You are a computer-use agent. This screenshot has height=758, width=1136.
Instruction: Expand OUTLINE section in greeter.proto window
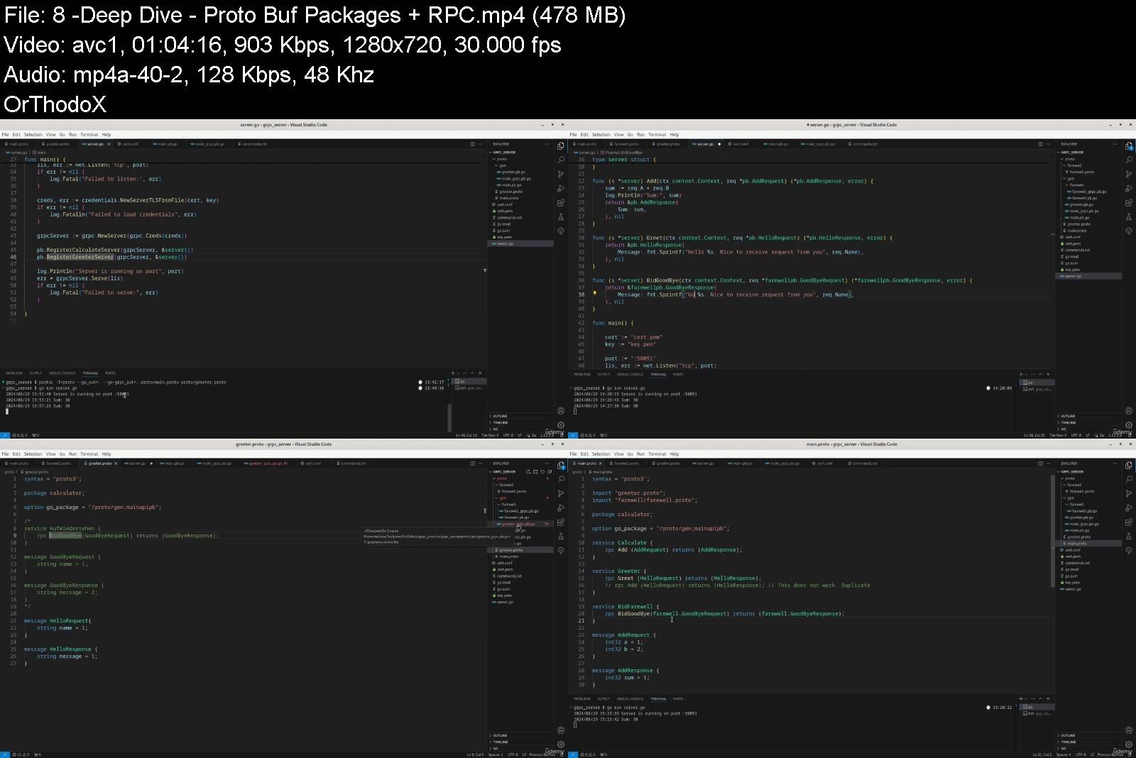coord(501,736)
